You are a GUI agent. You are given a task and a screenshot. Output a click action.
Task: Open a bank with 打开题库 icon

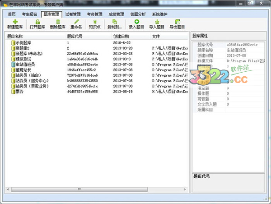tap(37, 22)
